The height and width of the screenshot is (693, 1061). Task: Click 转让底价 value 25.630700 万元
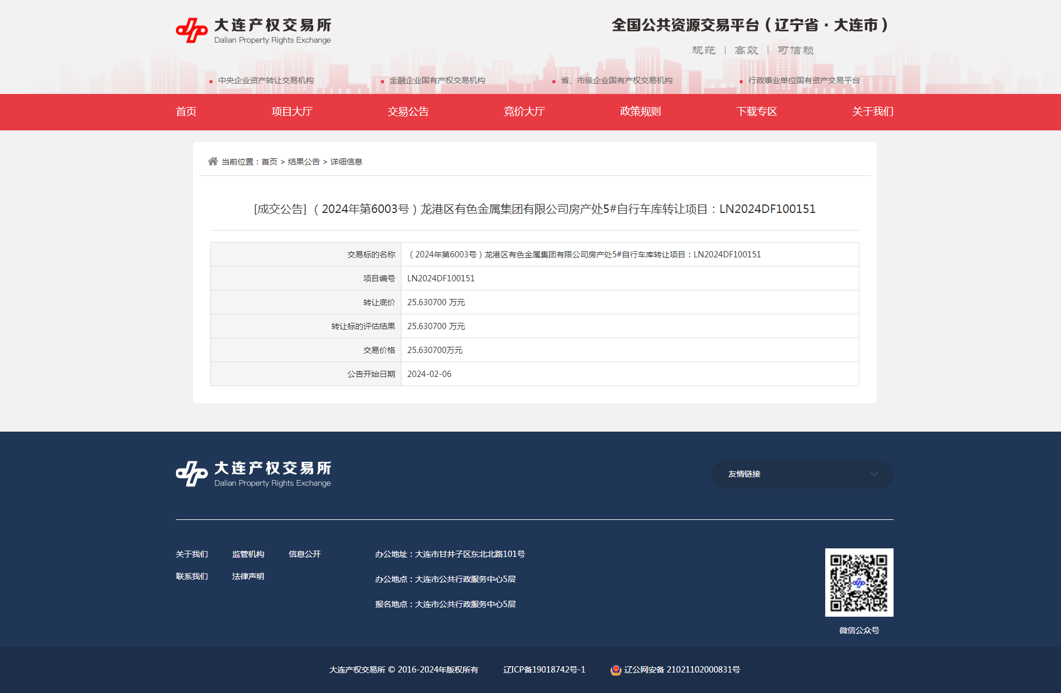click(436, 302)
